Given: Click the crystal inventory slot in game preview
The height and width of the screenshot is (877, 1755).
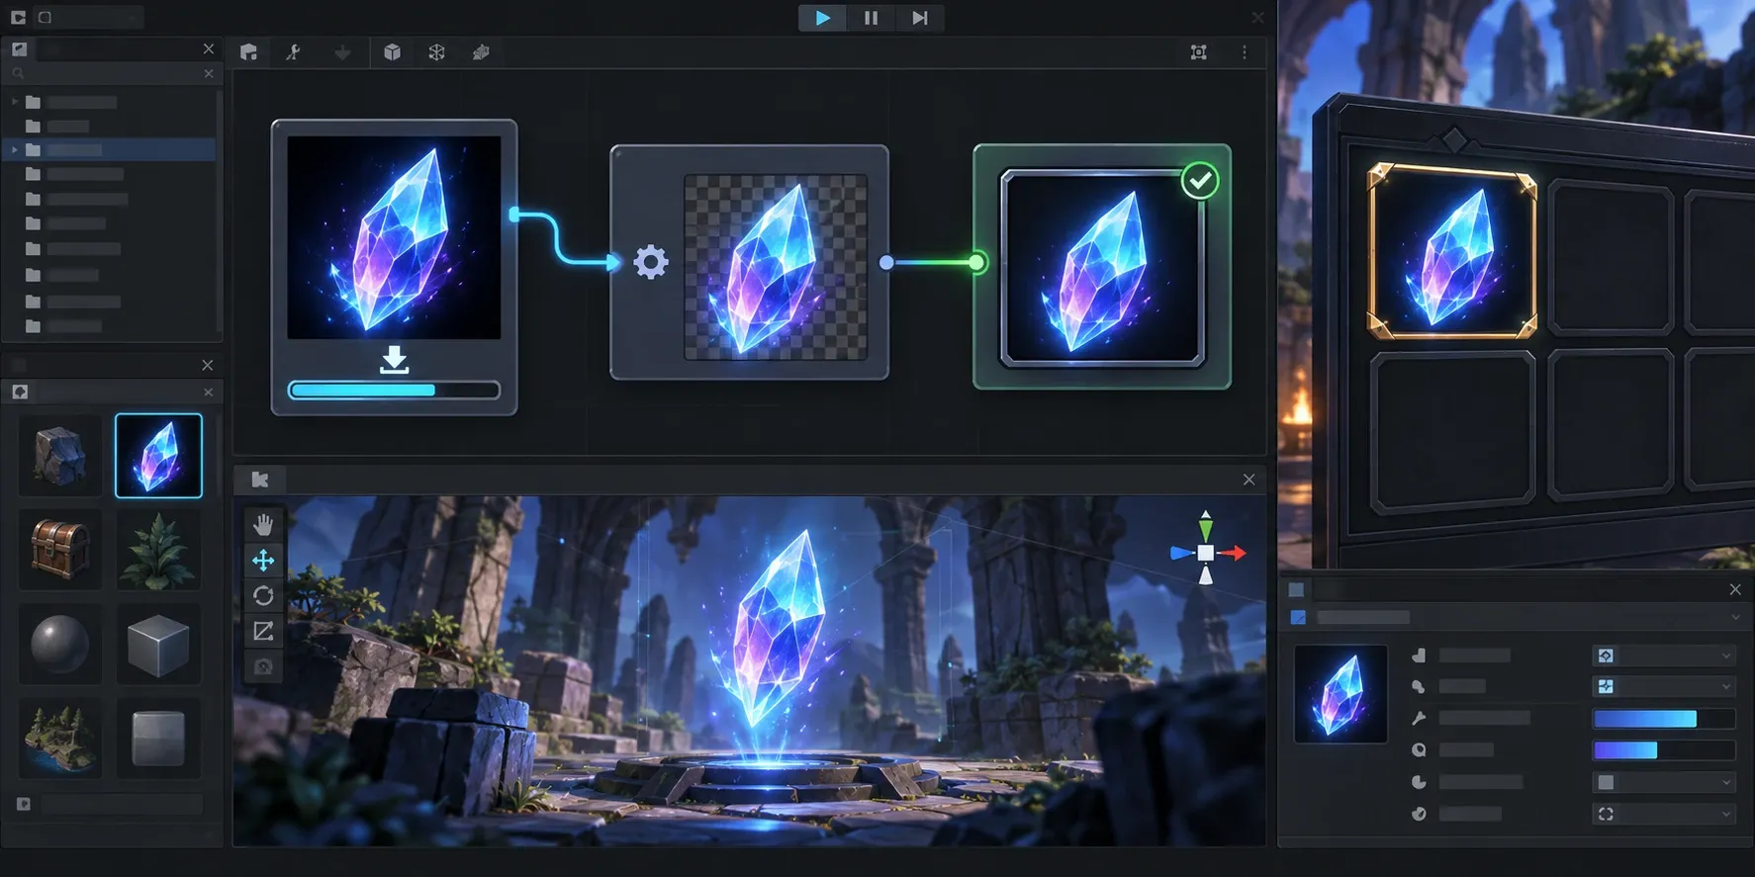Looking at the screenshot, I should coord(1451,250).
